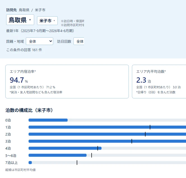Click the エリア内平均泊数 card title

[151, 71]
